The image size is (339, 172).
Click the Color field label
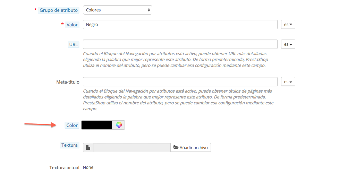click(x=72, y=125)
